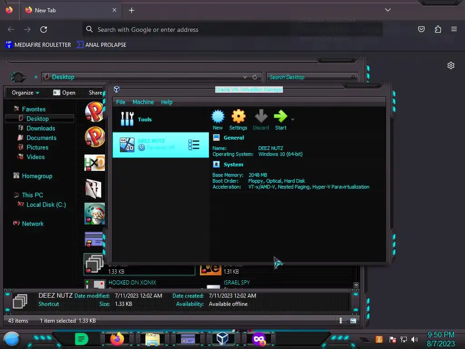The width and height of the screenshot is (465, 349).
Task: Select Documents in Explorer navigation pane
Action: click(x=41, y=138)
